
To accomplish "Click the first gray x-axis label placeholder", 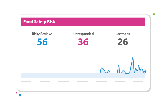I will 26,81.
